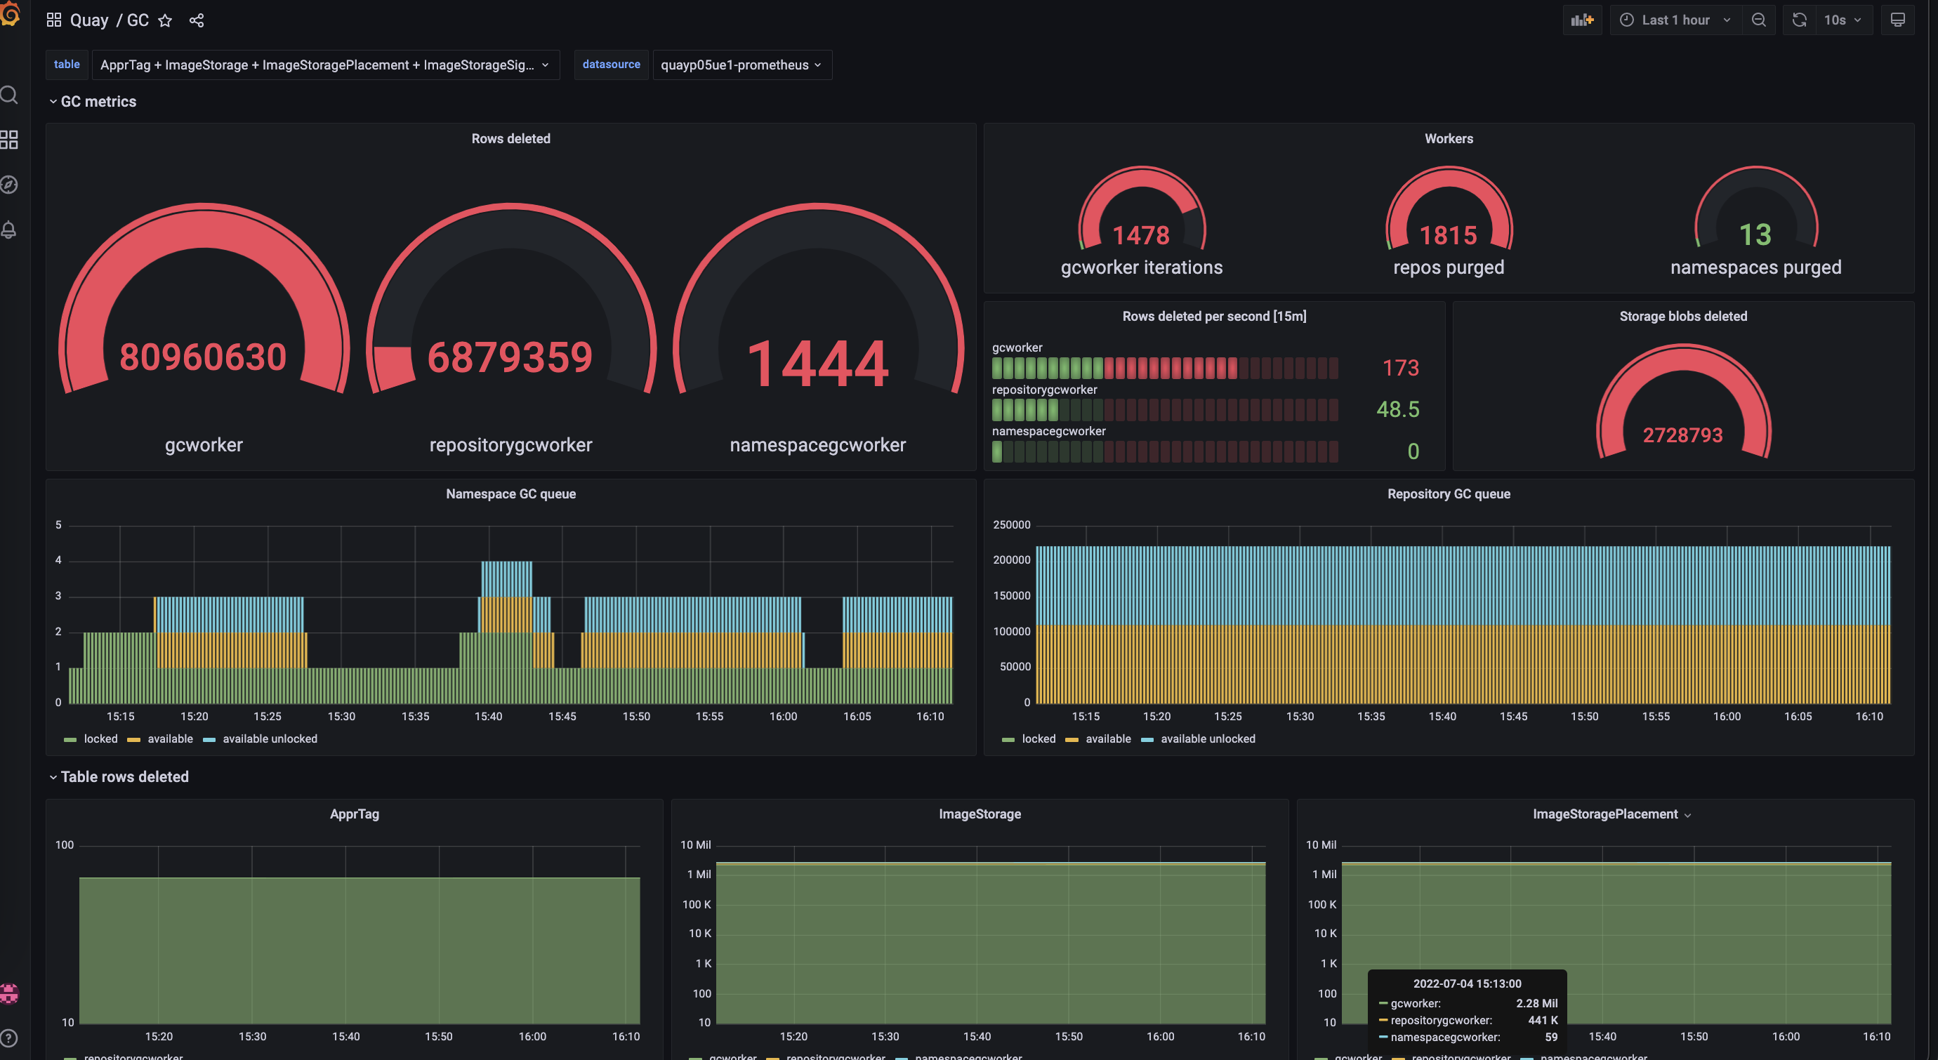This screenshot has width=1938, height=1060.
Task: Open the Search sidebar icon
Action: click(x=11, y=95)
